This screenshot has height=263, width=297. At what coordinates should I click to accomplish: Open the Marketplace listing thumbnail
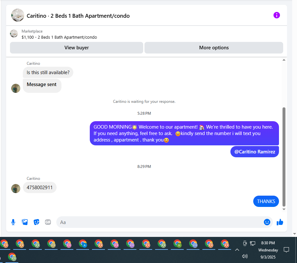tap(14, 34)
